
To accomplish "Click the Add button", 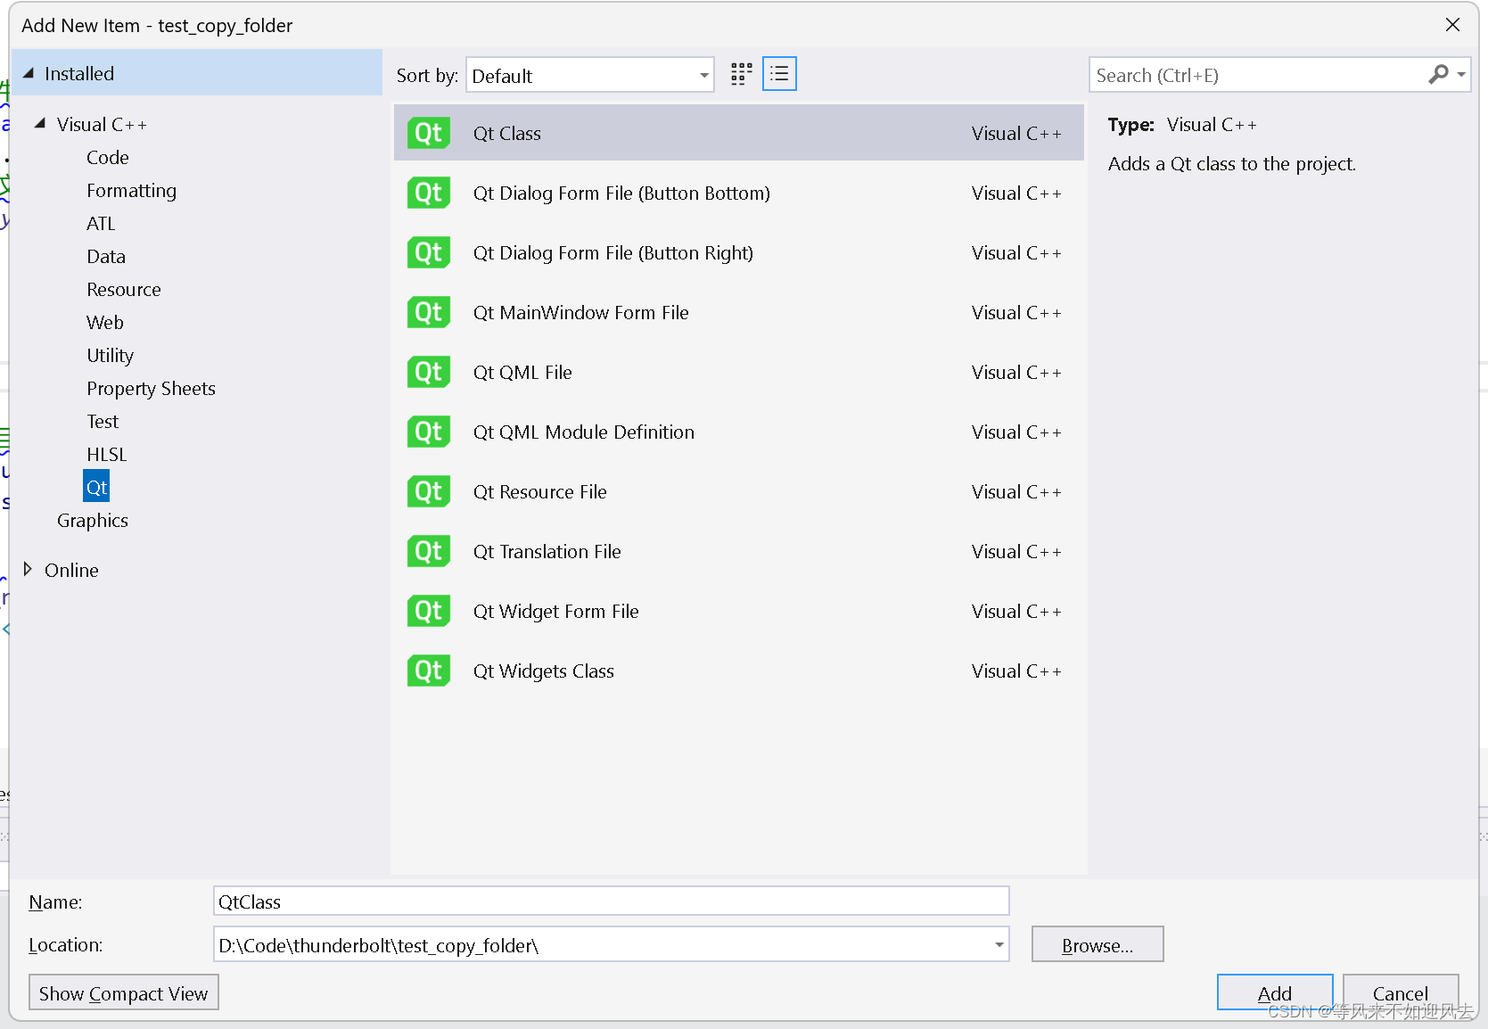I will pos(1274,992).
